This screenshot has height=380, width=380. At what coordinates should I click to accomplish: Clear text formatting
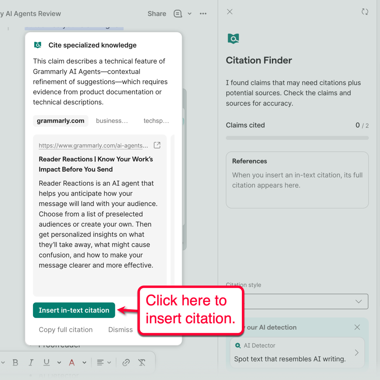pyautogui.click(x=142, y=363)
